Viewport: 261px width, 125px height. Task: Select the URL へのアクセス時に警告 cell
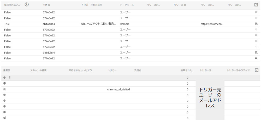[98, 24]
